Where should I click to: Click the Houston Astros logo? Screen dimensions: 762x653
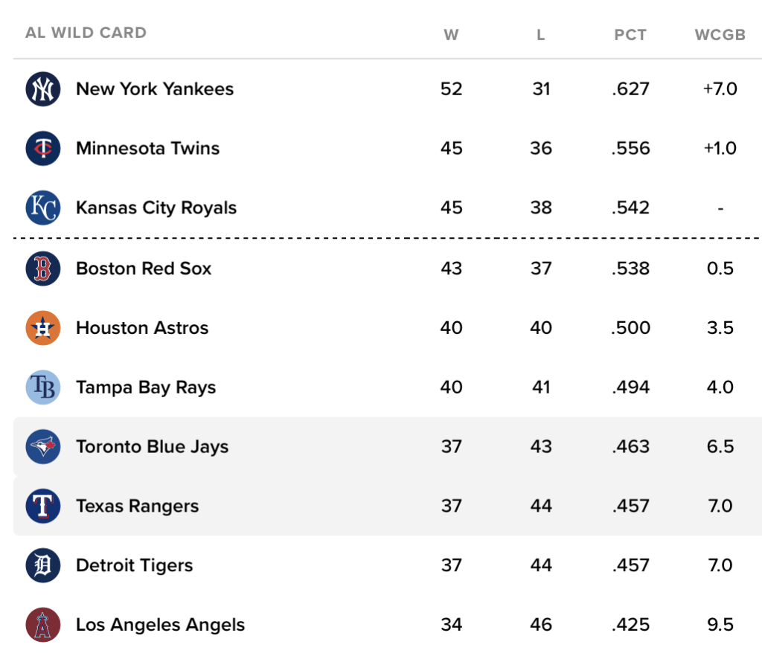coord(43,328)
